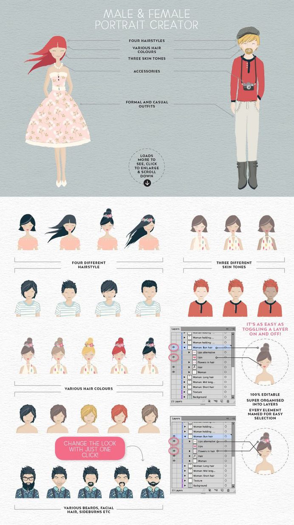Screen dimensions: 294x525
Task: Click the Lips layer thumbnail in upper panel
Action: click(x=194, y=358)
